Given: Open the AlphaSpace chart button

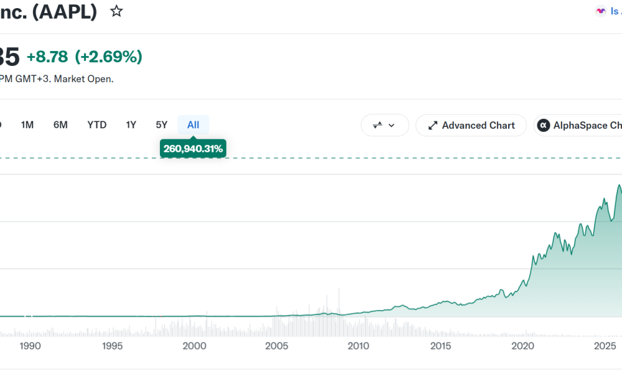Looking at the screenshot, I should 578,125.
